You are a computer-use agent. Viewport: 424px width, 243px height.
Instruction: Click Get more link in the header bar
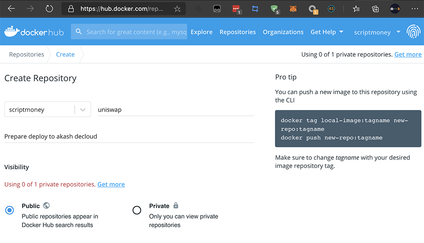pos(408,54)
